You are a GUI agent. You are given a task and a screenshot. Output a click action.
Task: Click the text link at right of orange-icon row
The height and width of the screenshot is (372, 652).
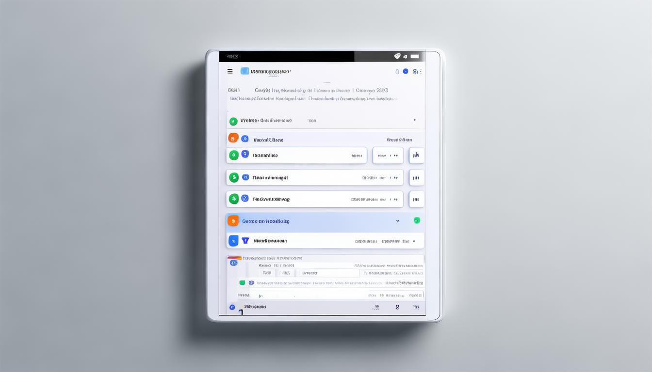pos(399,139)
